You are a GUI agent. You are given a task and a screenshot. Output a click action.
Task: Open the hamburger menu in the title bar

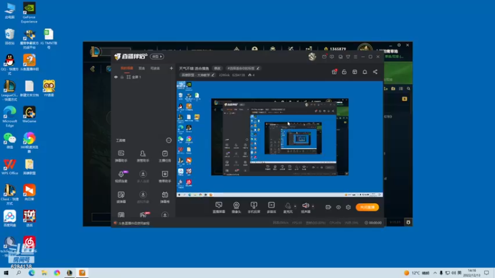coord(355,57)
